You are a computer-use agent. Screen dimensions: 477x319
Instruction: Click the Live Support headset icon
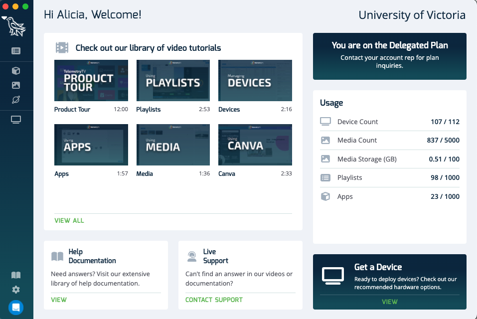pyautogui.click(x=192, y=256)
